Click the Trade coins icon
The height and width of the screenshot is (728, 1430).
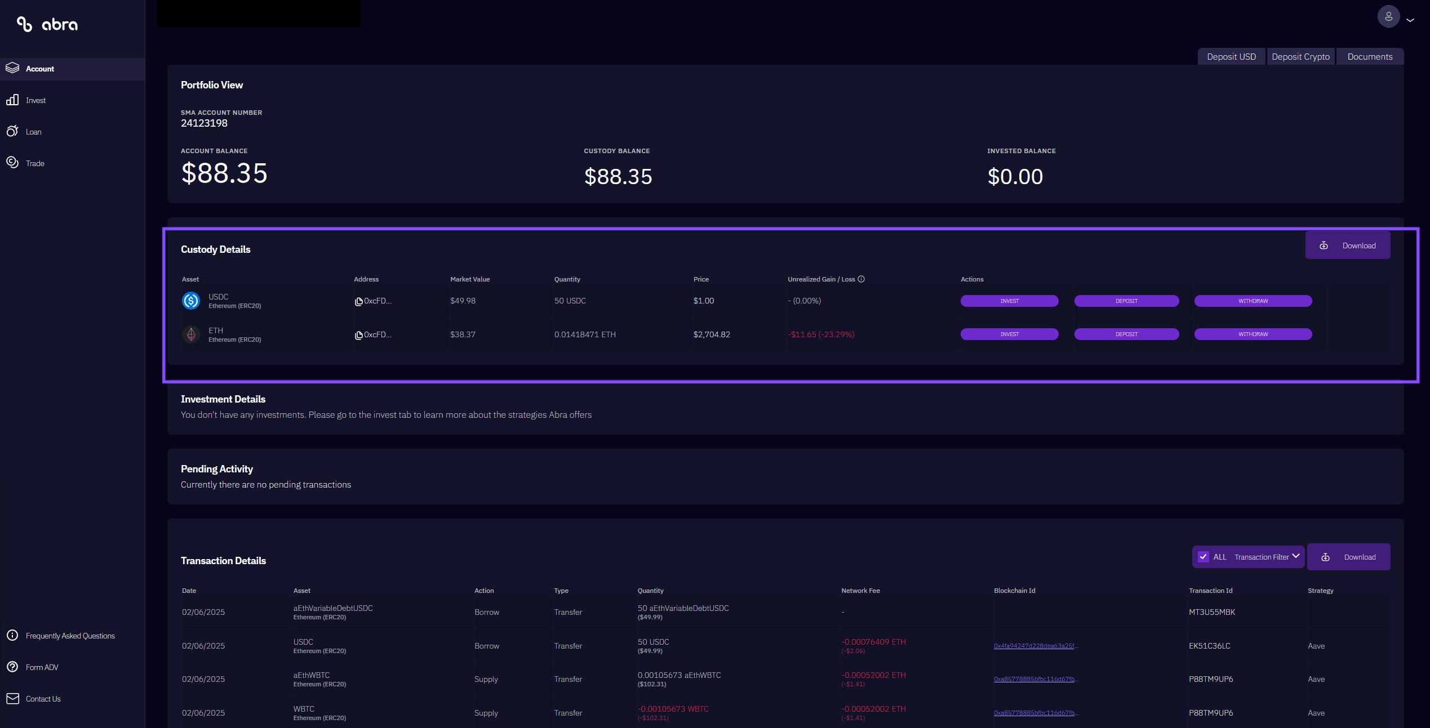click(x=12, y=163)
